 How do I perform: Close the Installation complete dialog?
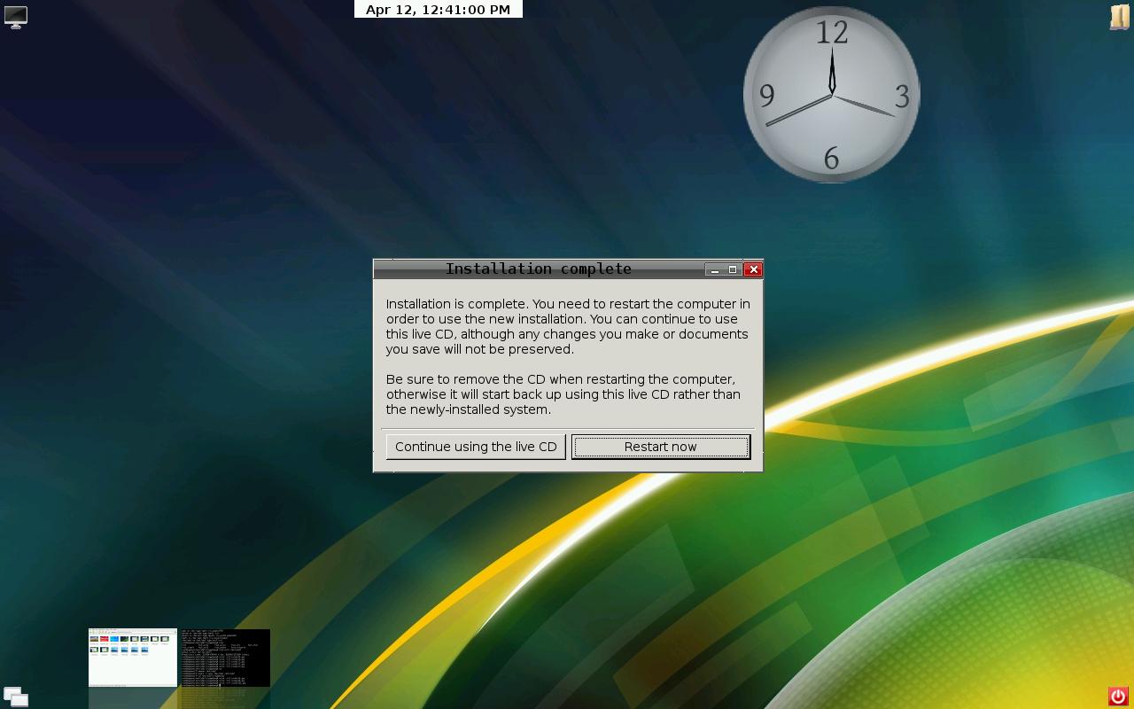[x=753, y=269]
